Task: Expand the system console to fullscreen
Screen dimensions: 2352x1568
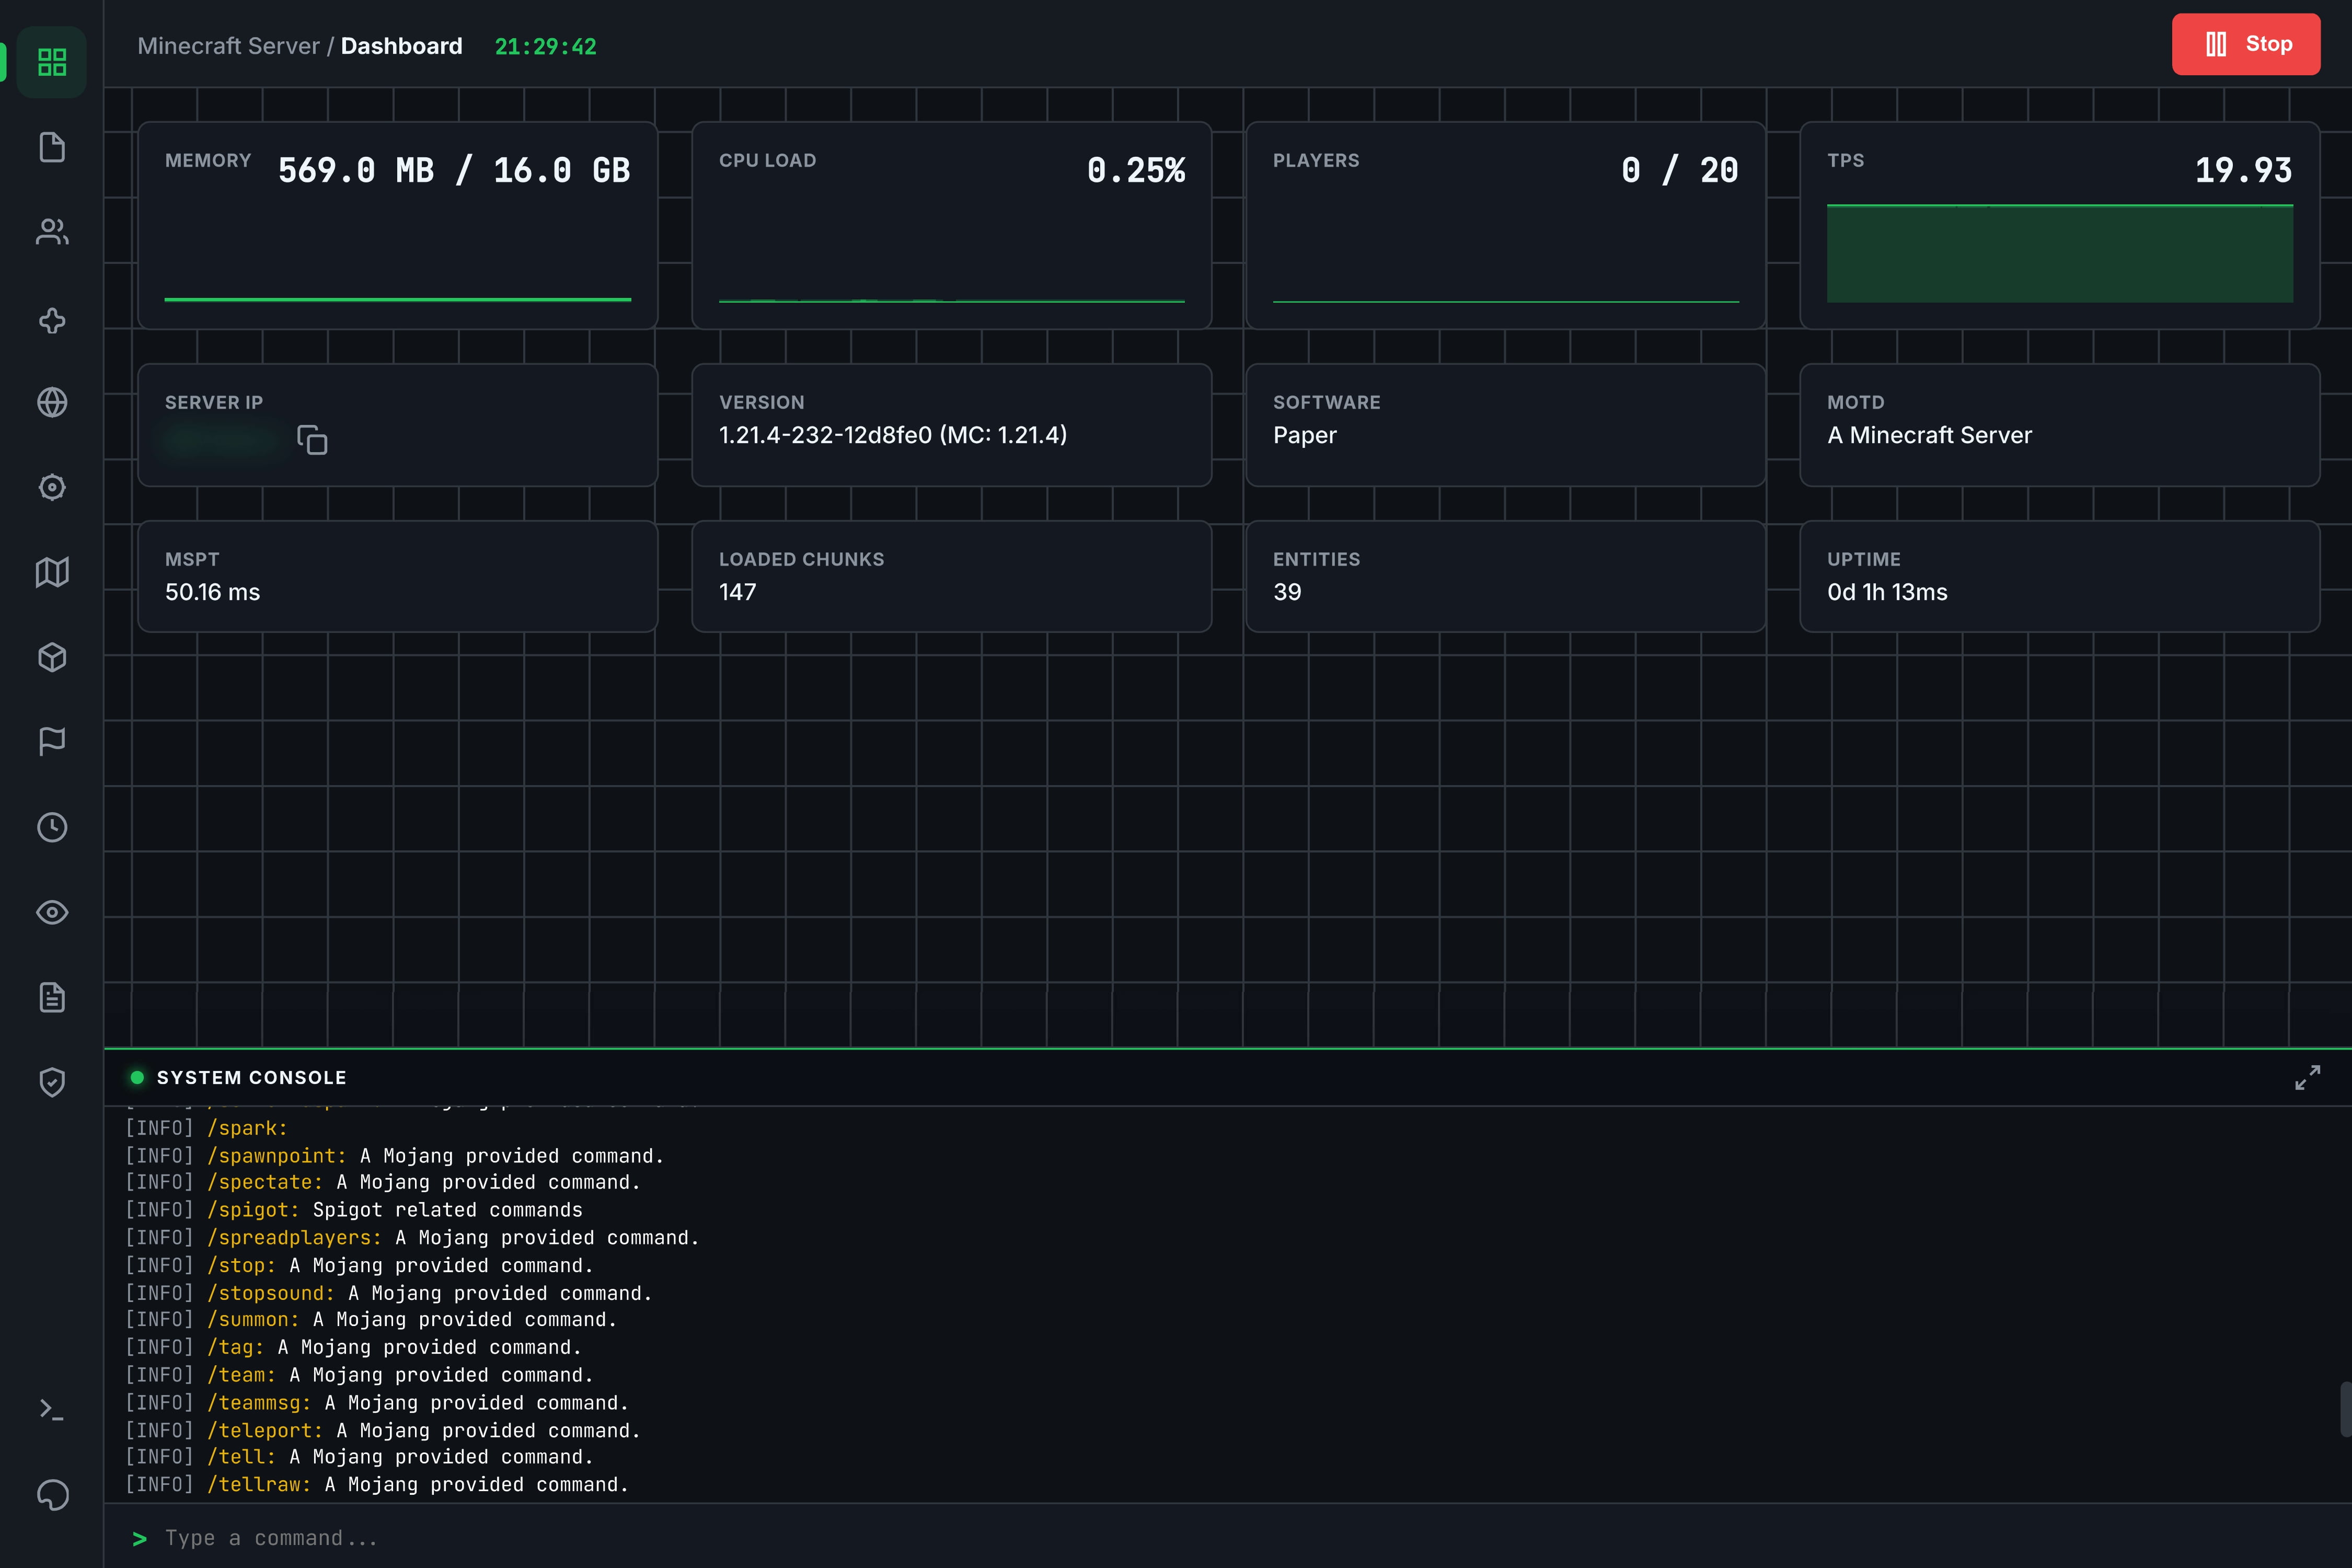Action: point(2307,1077)
